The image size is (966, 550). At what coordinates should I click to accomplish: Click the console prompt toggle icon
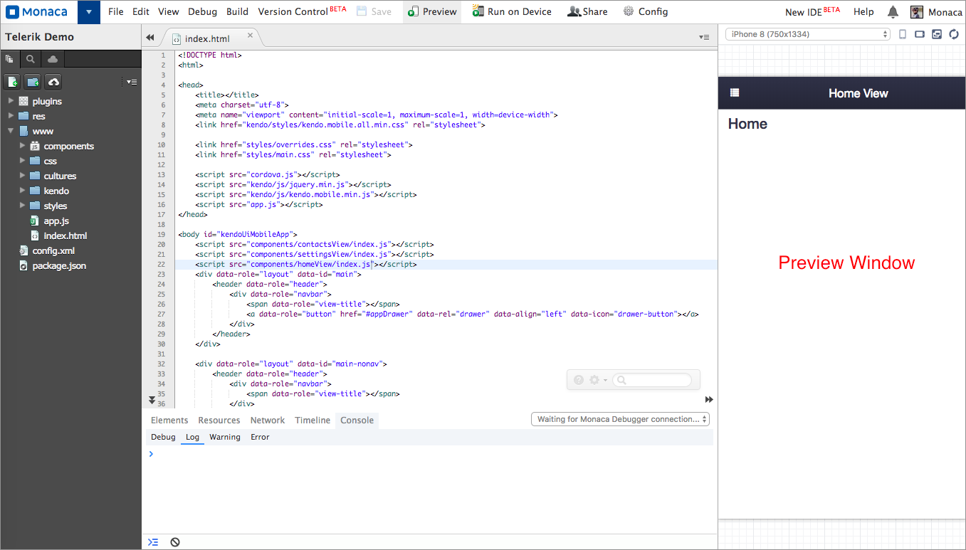click(152, 542)
